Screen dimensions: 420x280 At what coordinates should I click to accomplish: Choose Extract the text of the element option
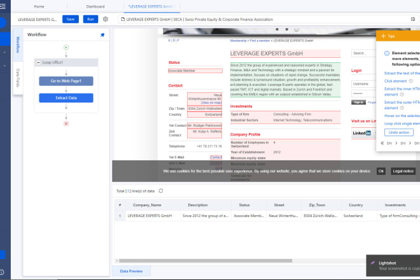pos(402,73)
